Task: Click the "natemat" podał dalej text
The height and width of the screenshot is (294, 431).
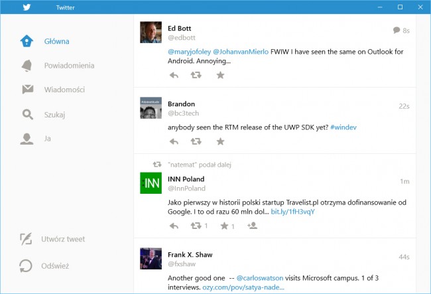Action: tap(200, 165)
